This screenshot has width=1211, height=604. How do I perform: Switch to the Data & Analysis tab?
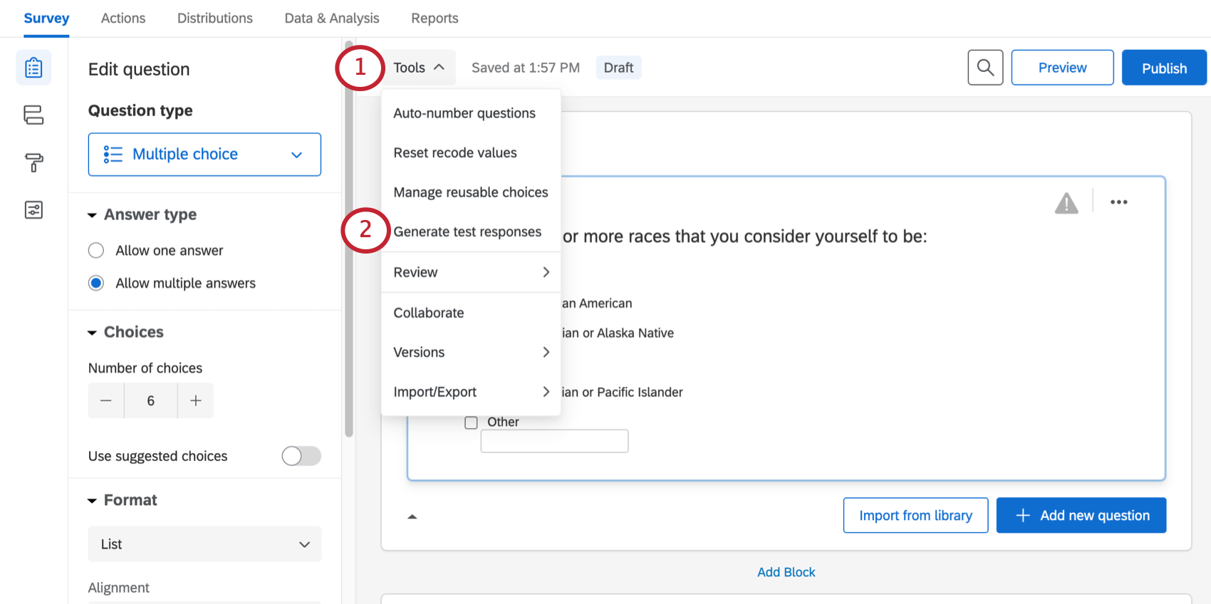click(x=331, y=19)
